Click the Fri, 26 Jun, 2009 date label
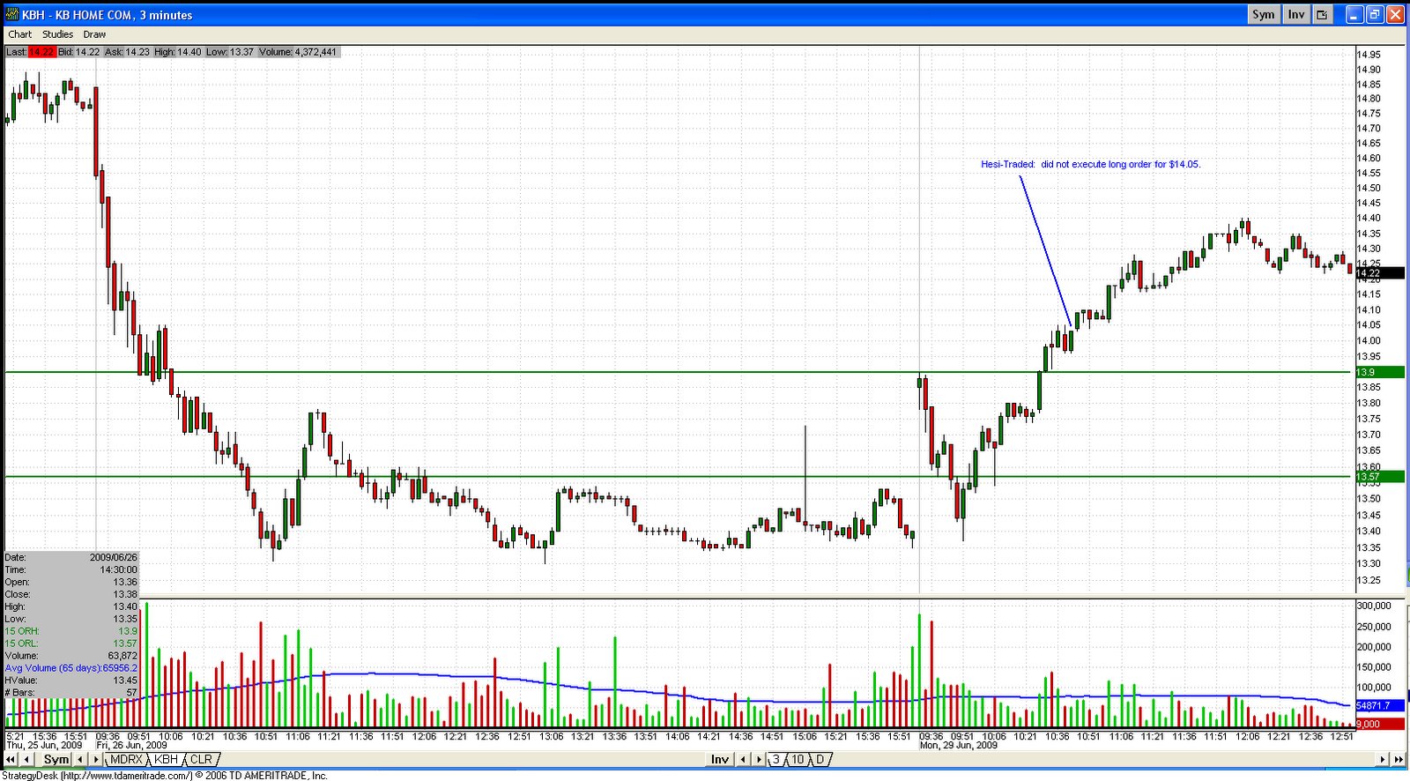This screenshot has width=1410, height=781. click(x=132, y=746)
